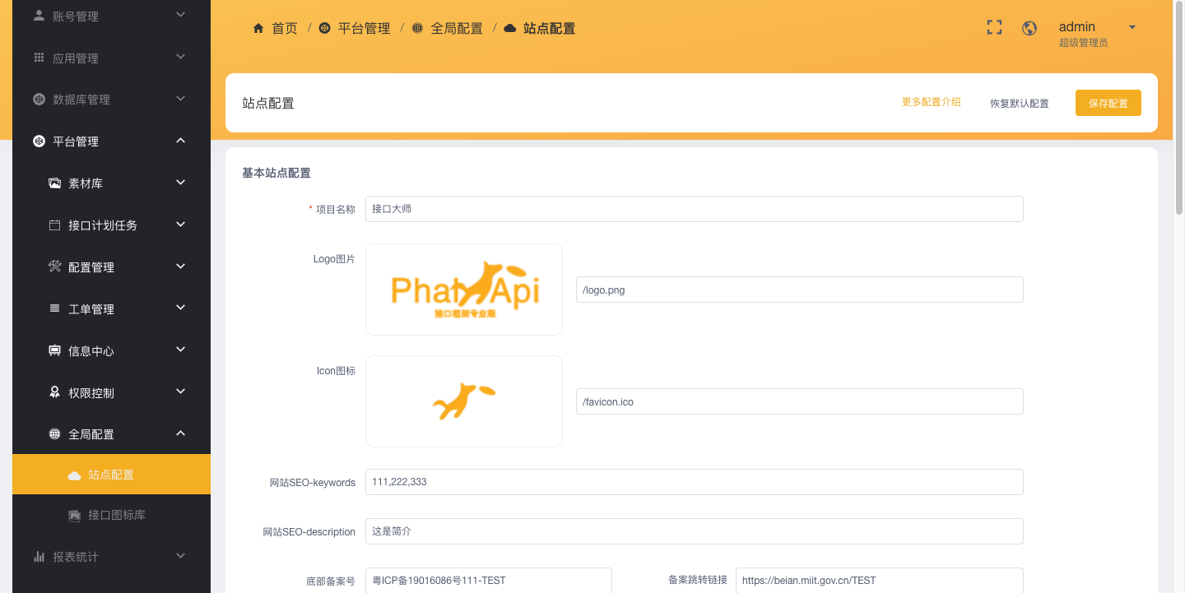The height and width of the screenshot is (593, 1185).
Task: Click the 网站SEO-keywords input field
Action: [x=695, y=482]
